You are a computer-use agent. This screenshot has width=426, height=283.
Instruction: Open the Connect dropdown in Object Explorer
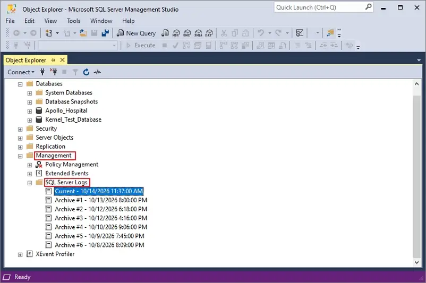click(21, 72)
